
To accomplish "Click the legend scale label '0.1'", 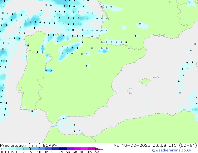I will [x=3, y=152].
